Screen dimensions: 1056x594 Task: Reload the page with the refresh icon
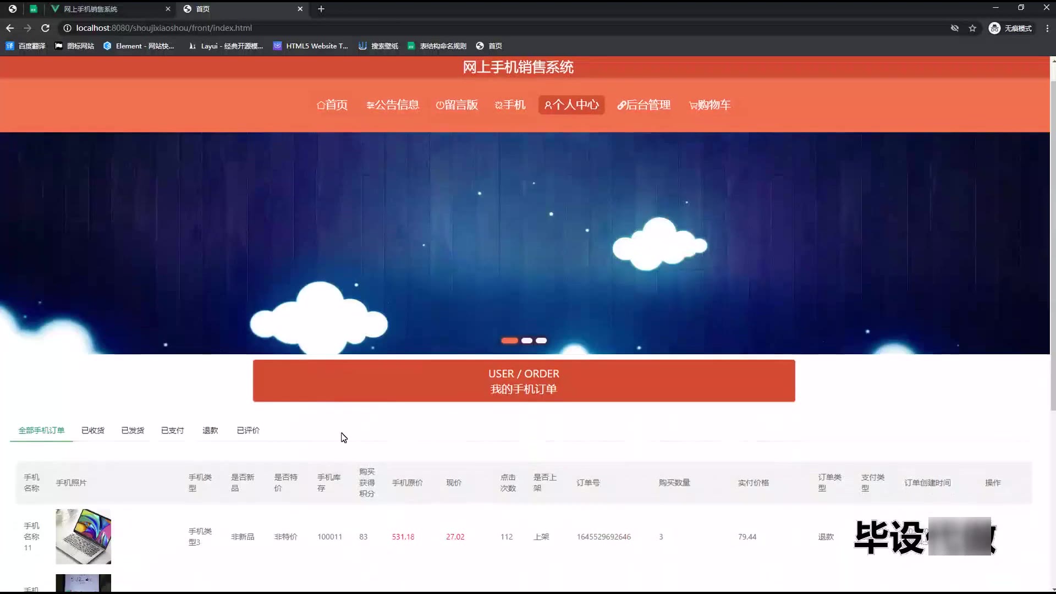[46, 28]
